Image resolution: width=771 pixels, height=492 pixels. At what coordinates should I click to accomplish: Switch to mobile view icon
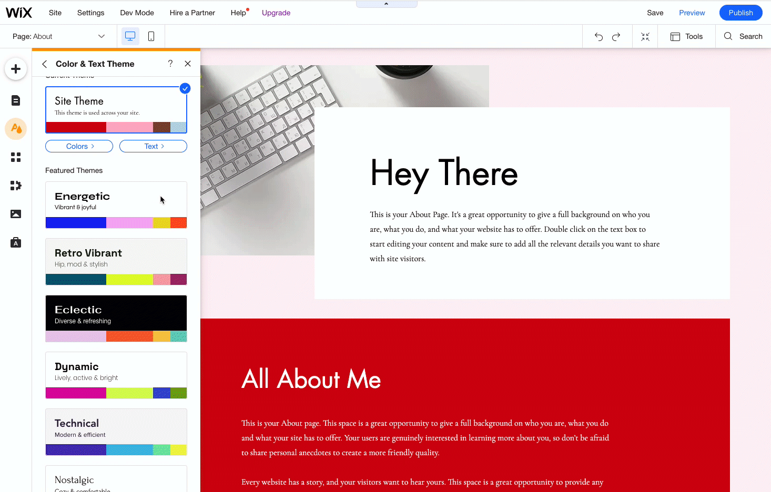coord(151,36)
